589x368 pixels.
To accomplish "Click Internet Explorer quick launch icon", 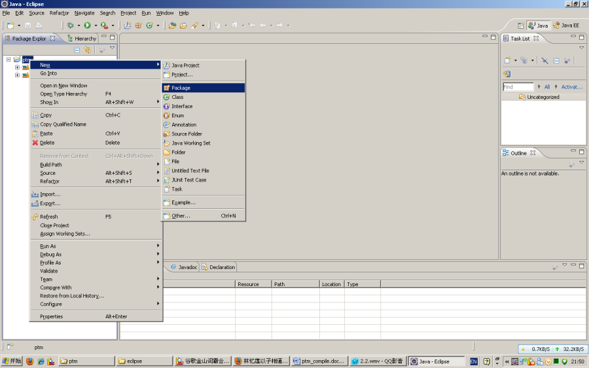I will coord(41,361).
